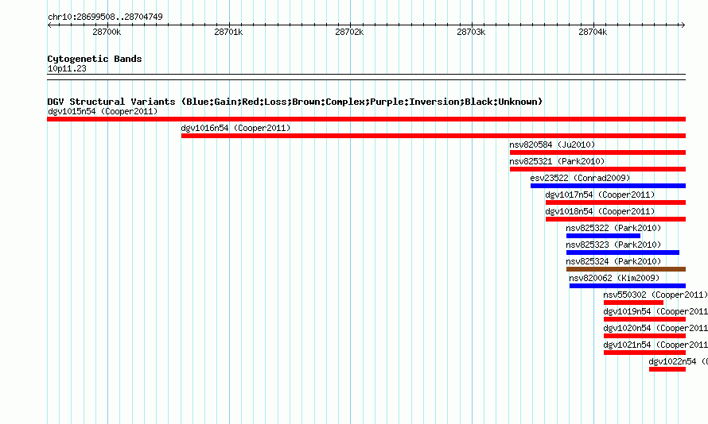Viewport: 708px width, 424px height.
Task: Open the dgv1022n54 variant label
Action: click(x=679, y=361)
